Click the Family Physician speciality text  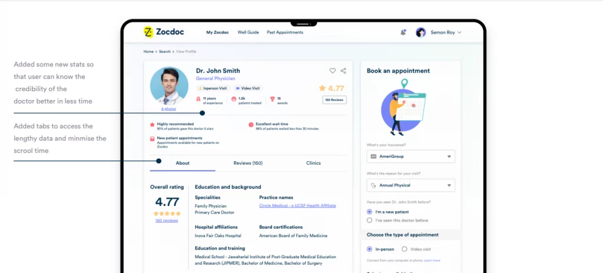pyautogui.click(x=211, y=206)
